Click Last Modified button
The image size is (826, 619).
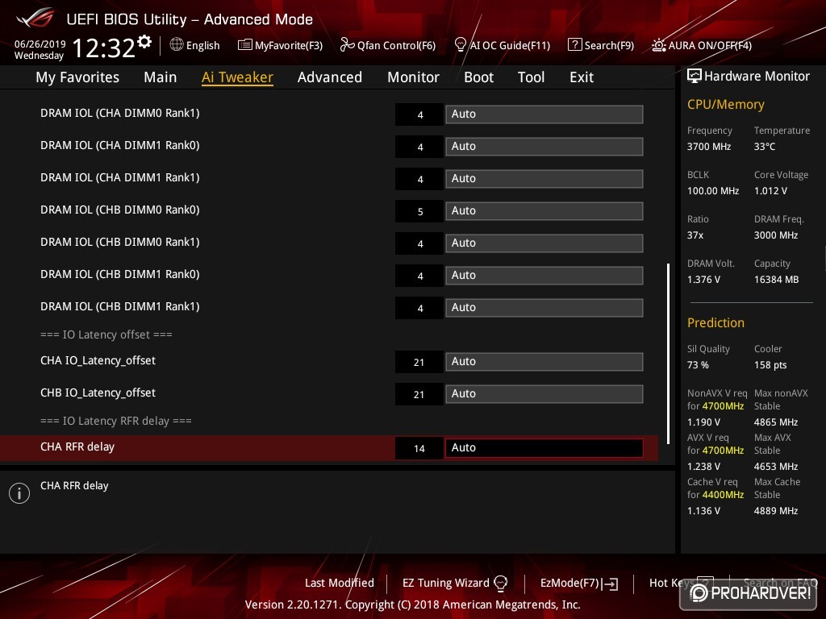pos(340,583)
